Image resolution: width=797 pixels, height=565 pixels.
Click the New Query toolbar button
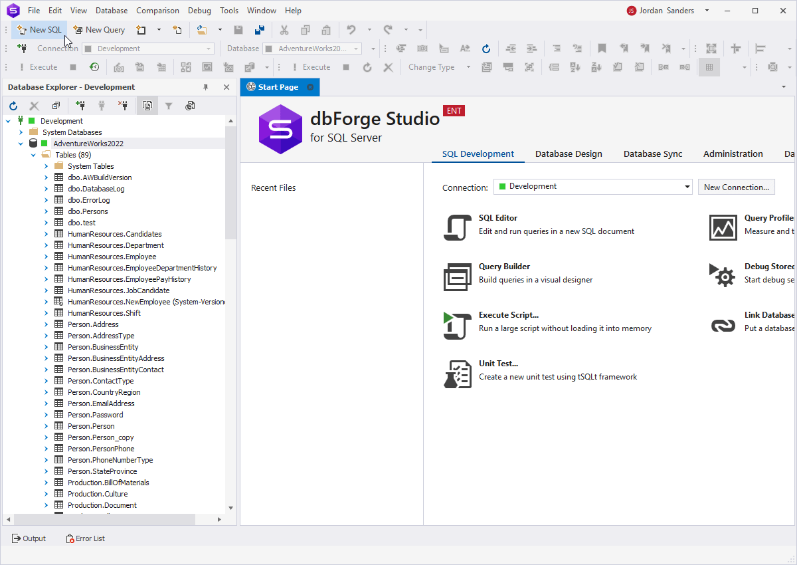coord(99,29)
